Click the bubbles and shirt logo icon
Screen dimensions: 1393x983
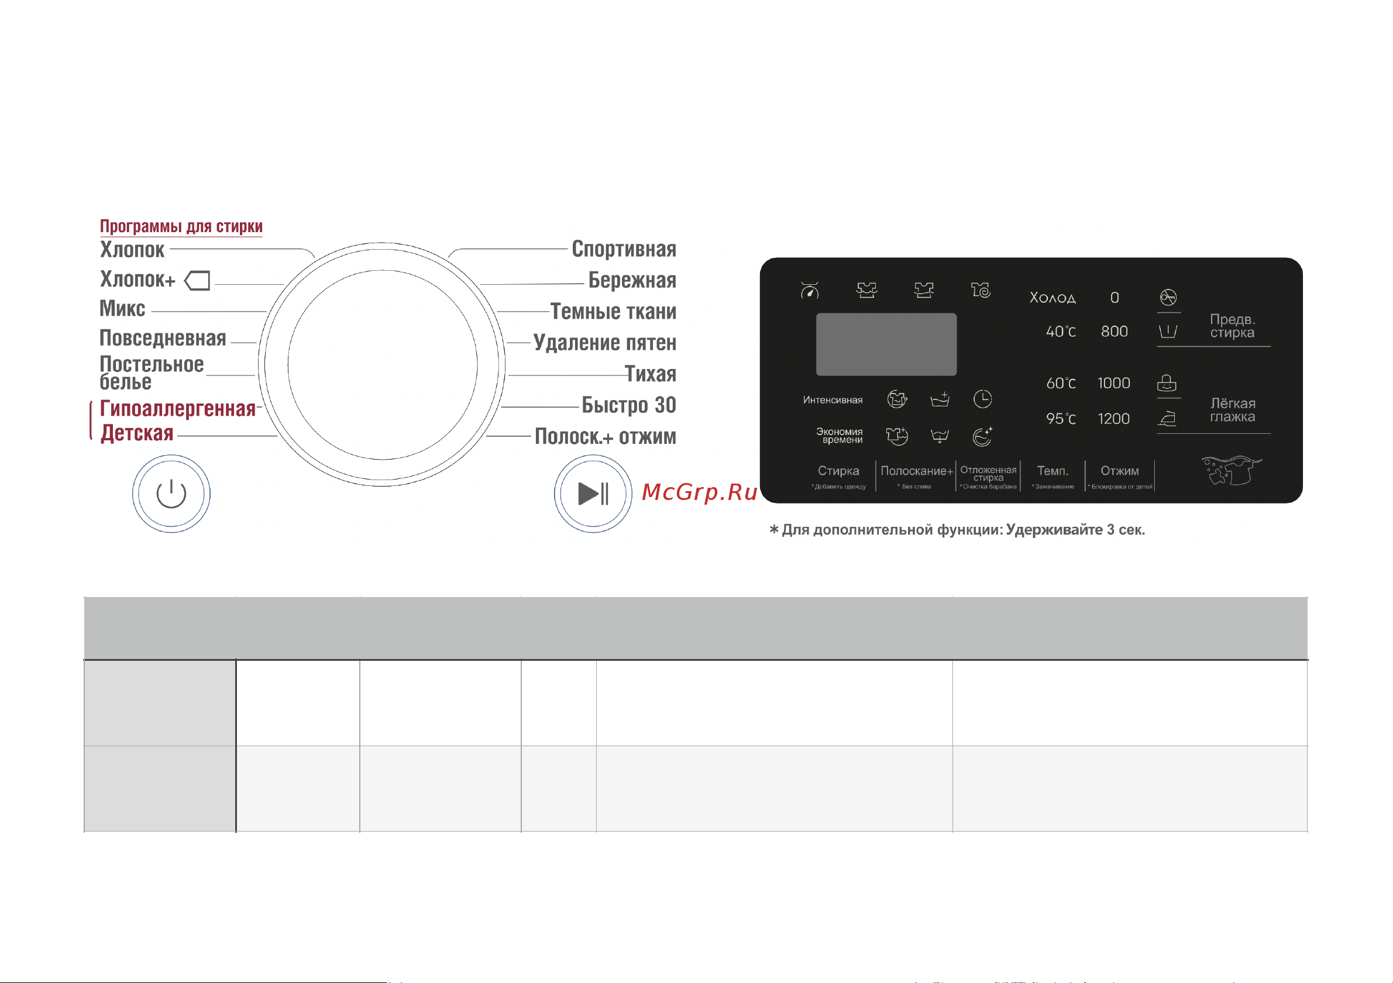(1232, 471)
